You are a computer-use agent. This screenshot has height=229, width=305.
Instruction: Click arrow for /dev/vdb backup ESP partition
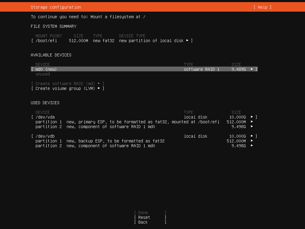tap(252, 141)
